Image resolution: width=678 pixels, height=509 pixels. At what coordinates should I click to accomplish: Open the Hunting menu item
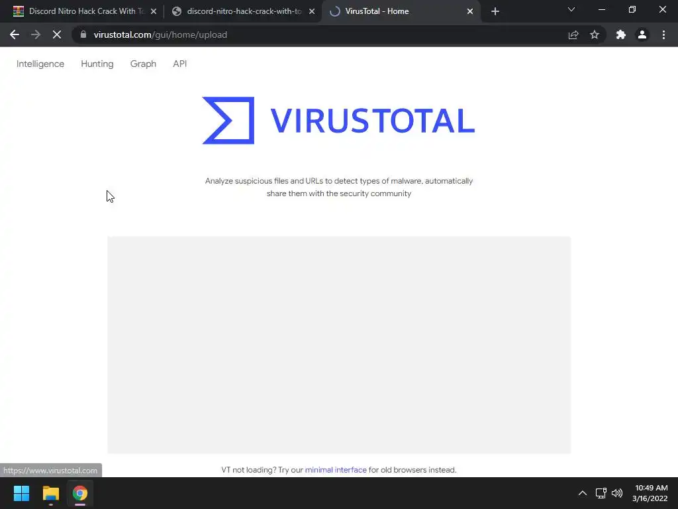coord(97,64)
